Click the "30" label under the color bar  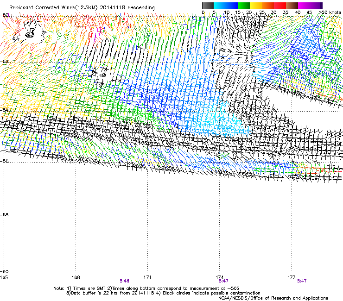tap(273, 12)
